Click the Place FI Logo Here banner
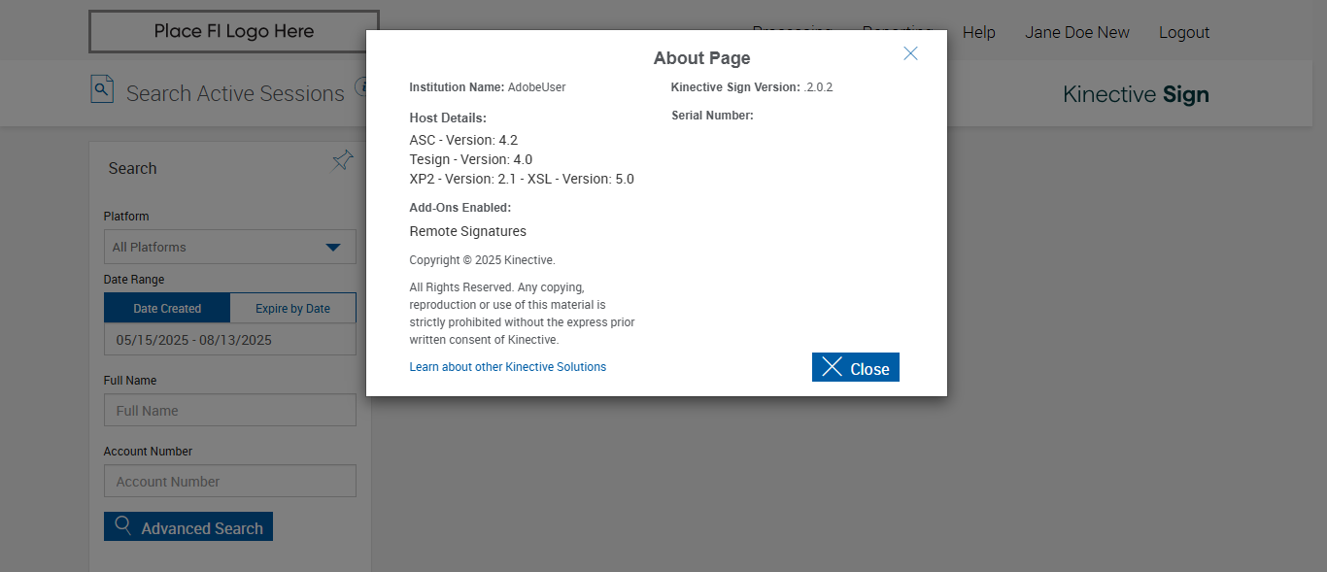This screenshot has height=572, width=1327. click(x=234, y=31)
